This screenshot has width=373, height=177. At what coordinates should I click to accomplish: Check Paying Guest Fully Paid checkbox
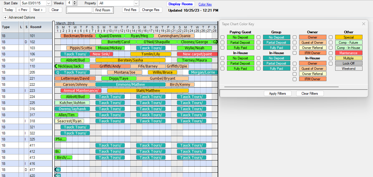(x=222, y=48)
